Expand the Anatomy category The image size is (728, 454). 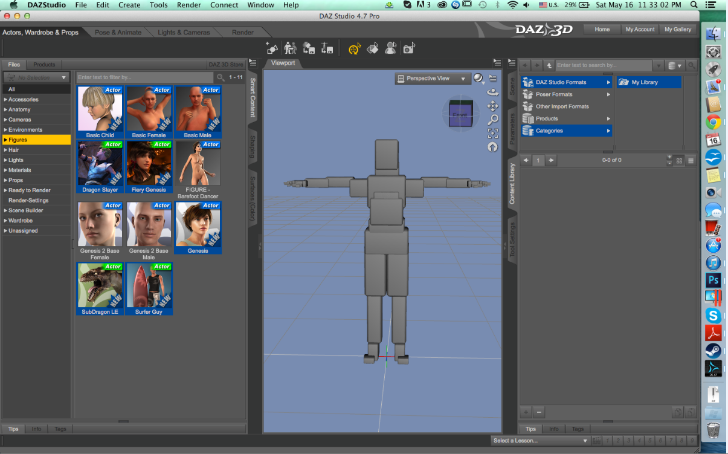coord(5,109)
